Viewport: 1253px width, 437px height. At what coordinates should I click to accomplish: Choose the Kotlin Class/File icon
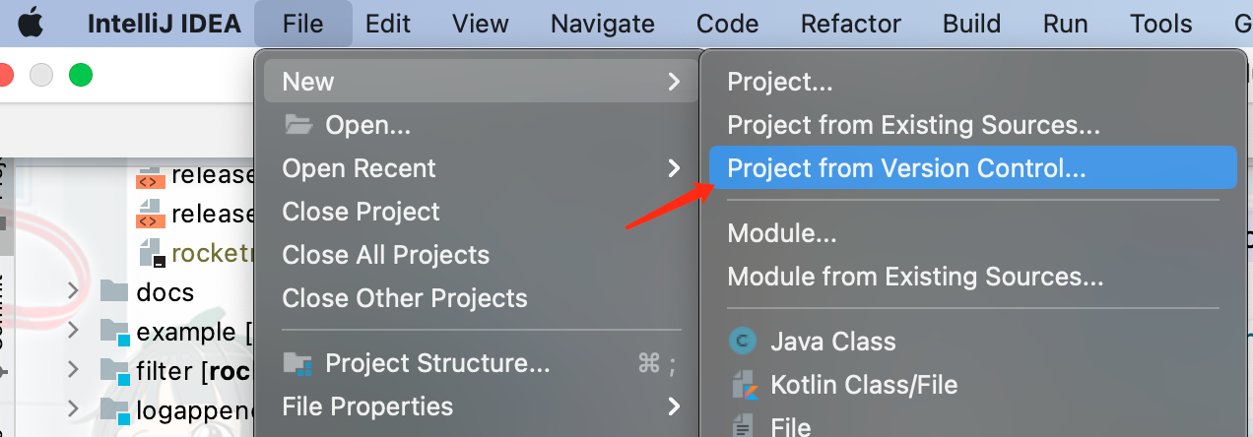coord(741,385)
